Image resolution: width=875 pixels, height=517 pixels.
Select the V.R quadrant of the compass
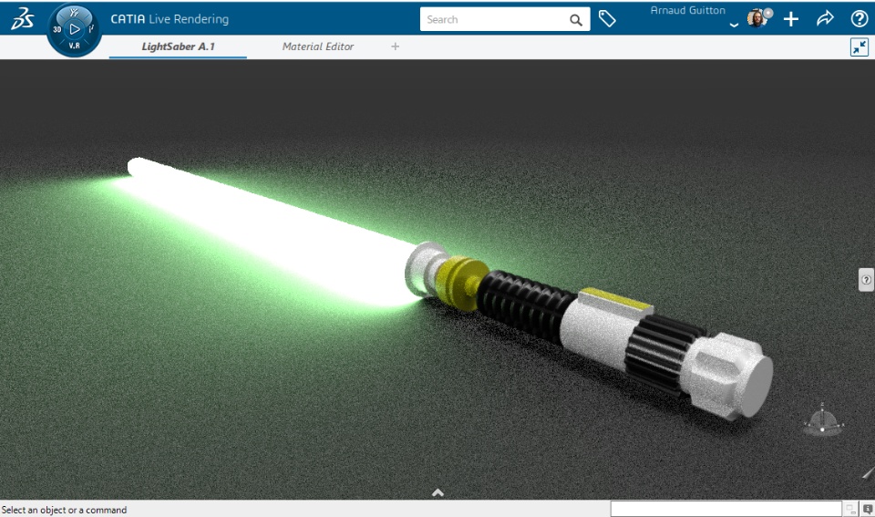click(x=74, y=46)
